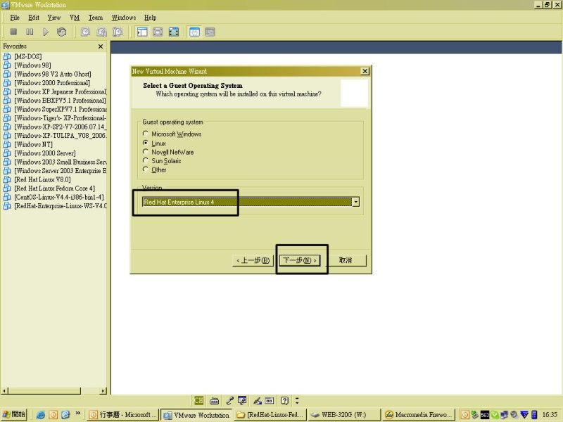Click the Back (上一步) button
The width and height of the screenshot is (563, 422).
pyautogui.click(x=253, y=260)
